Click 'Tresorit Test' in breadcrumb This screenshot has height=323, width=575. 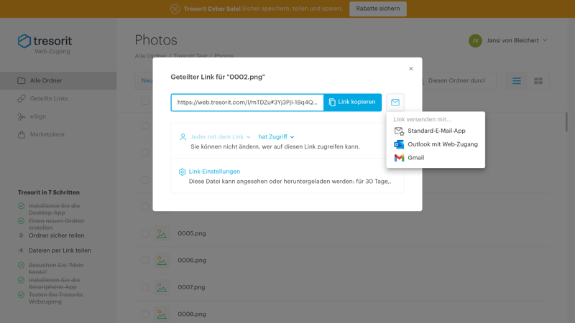[190, 56]
